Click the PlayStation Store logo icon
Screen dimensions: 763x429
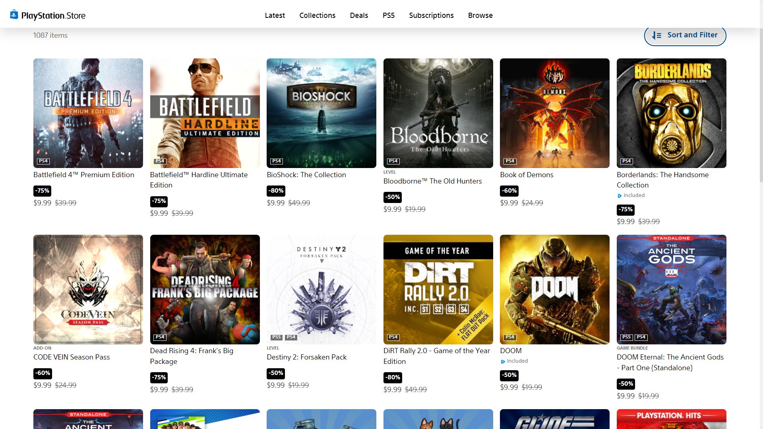(x=14, y=15)
